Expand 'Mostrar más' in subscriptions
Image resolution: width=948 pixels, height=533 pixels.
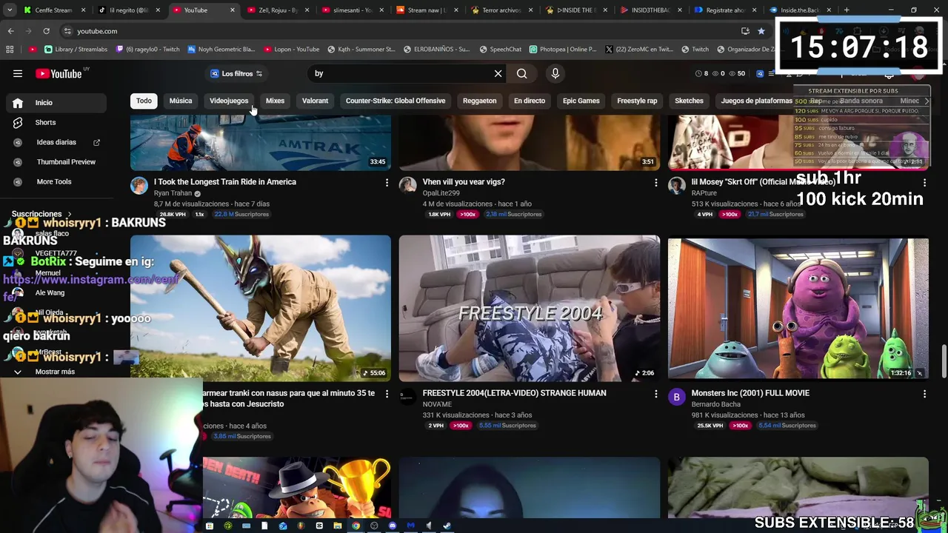click(x=55, y=372)
